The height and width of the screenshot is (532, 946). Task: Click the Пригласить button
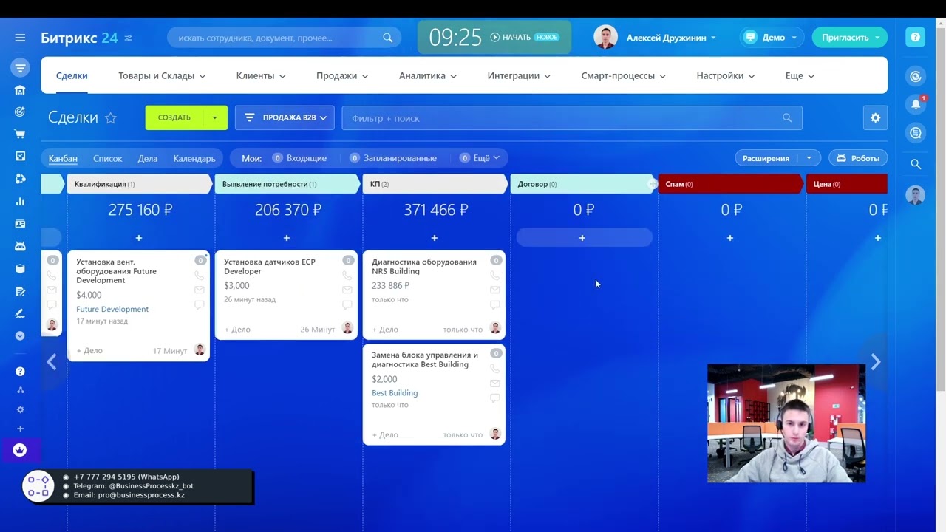click(850, 38)
